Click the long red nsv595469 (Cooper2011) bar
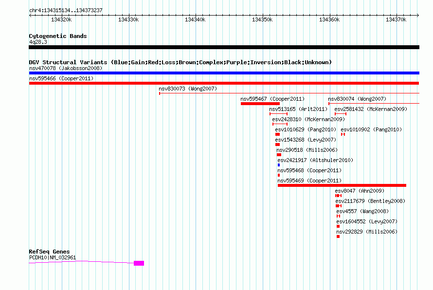Viewport: 433px width, 290px height. pyautogui.click(x=342, y=185)
